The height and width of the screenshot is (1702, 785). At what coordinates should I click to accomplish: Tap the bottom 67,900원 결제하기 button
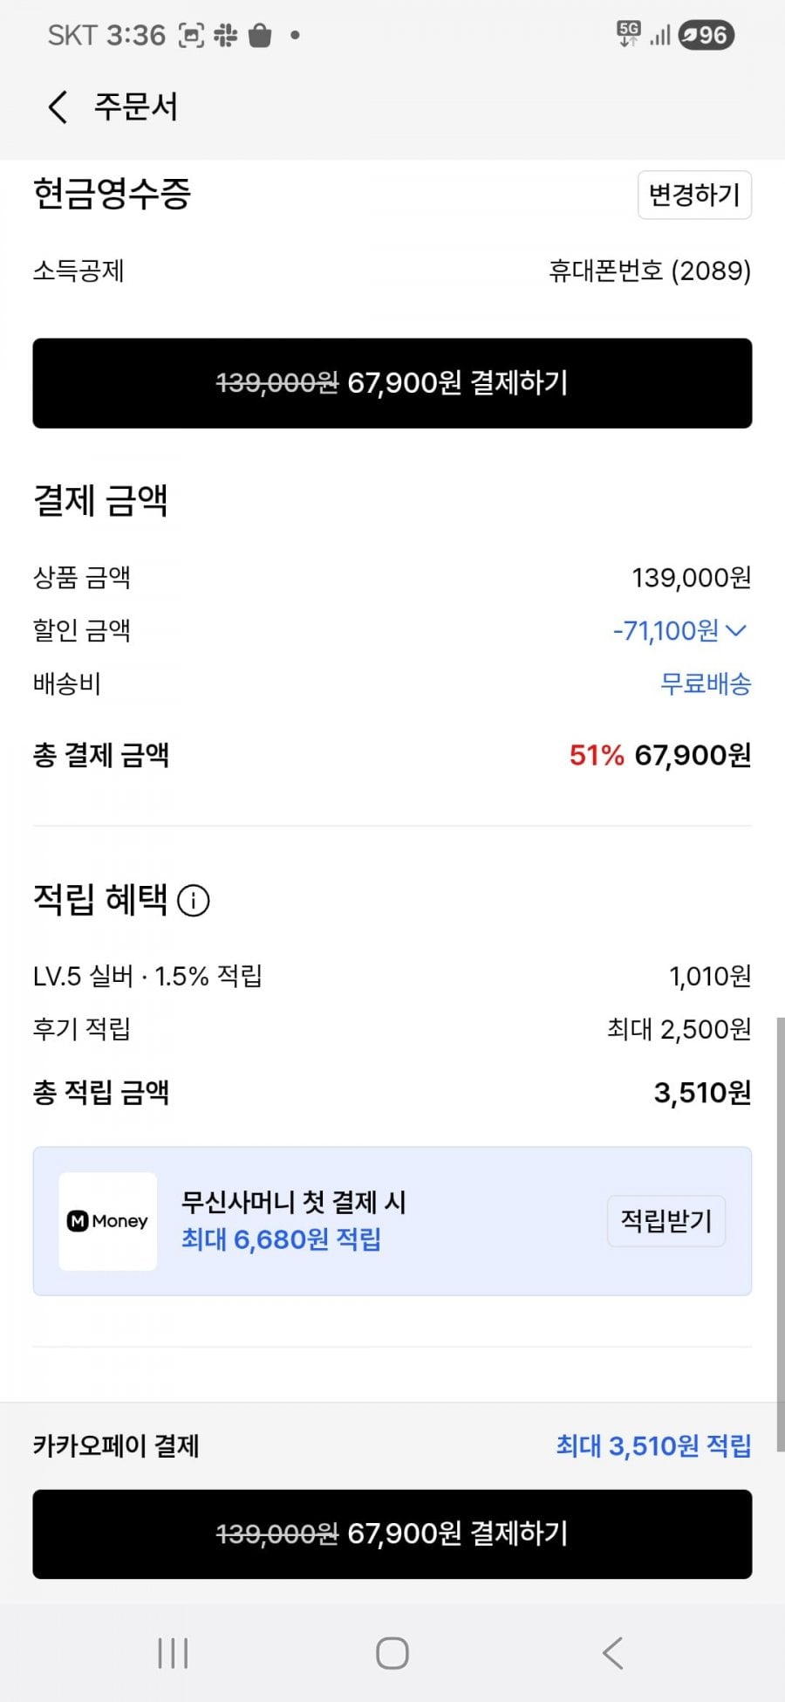click(x=392, y=1534)
